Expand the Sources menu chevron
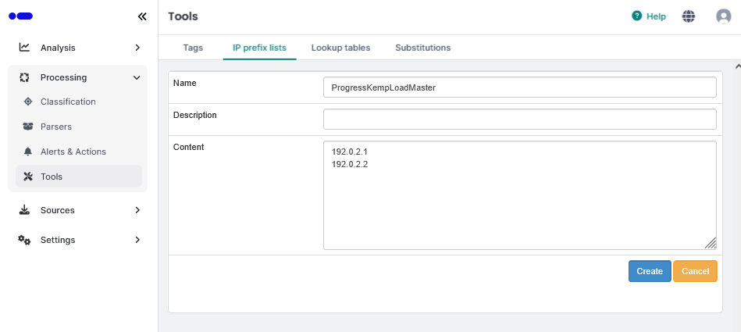This screenshot has width=741, height=332. click(x=137, y=210)
